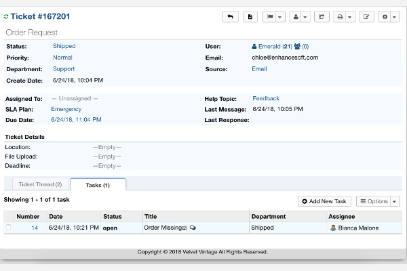Click green refresh icon beside ticket number
This screenshot has width=407, height=271.
point(6,16)
